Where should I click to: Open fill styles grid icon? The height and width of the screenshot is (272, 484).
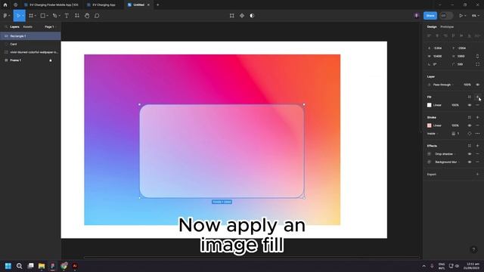pyautogui.click(x=469, y=97)
